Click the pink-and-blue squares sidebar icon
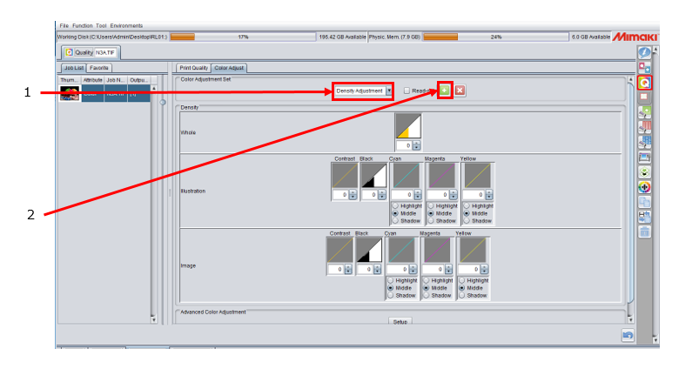The width and height of the screenshot is (692, 369). 644,68
